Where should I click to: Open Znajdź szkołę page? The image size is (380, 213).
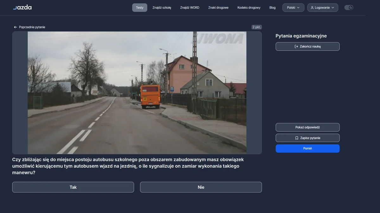[x=162, y=8]
